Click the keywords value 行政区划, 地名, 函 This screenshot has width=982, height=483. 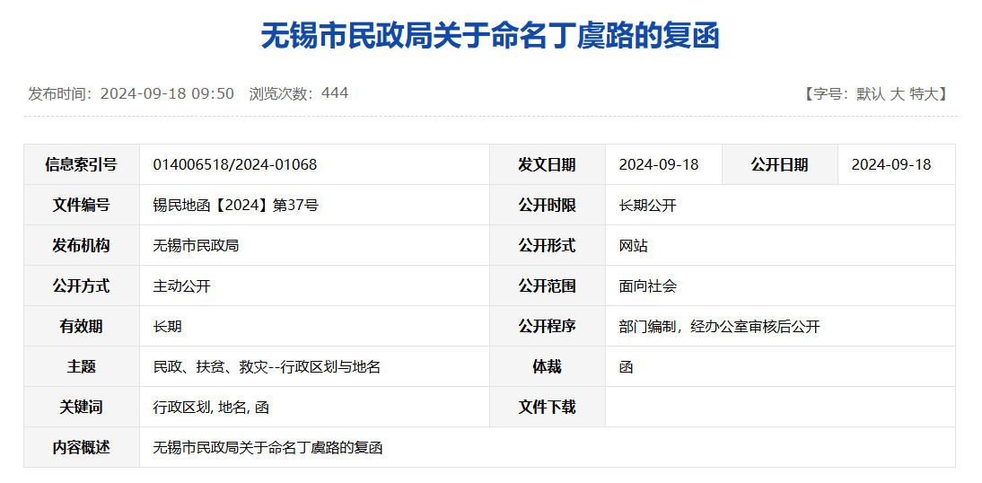(x=211, y=408)
